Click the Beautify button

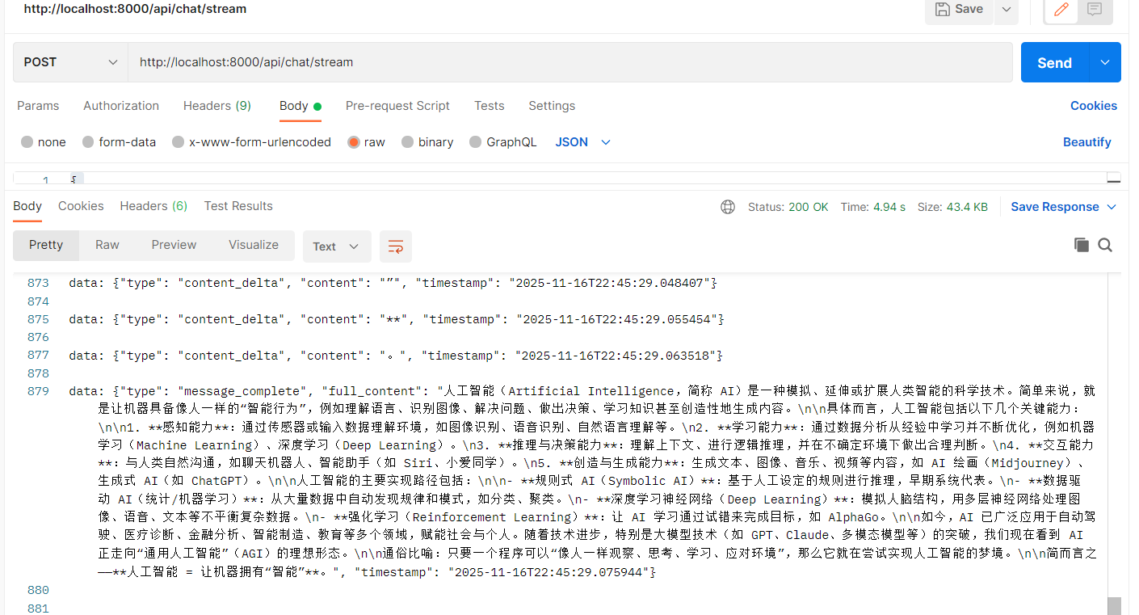click(x=1086, y=142)
